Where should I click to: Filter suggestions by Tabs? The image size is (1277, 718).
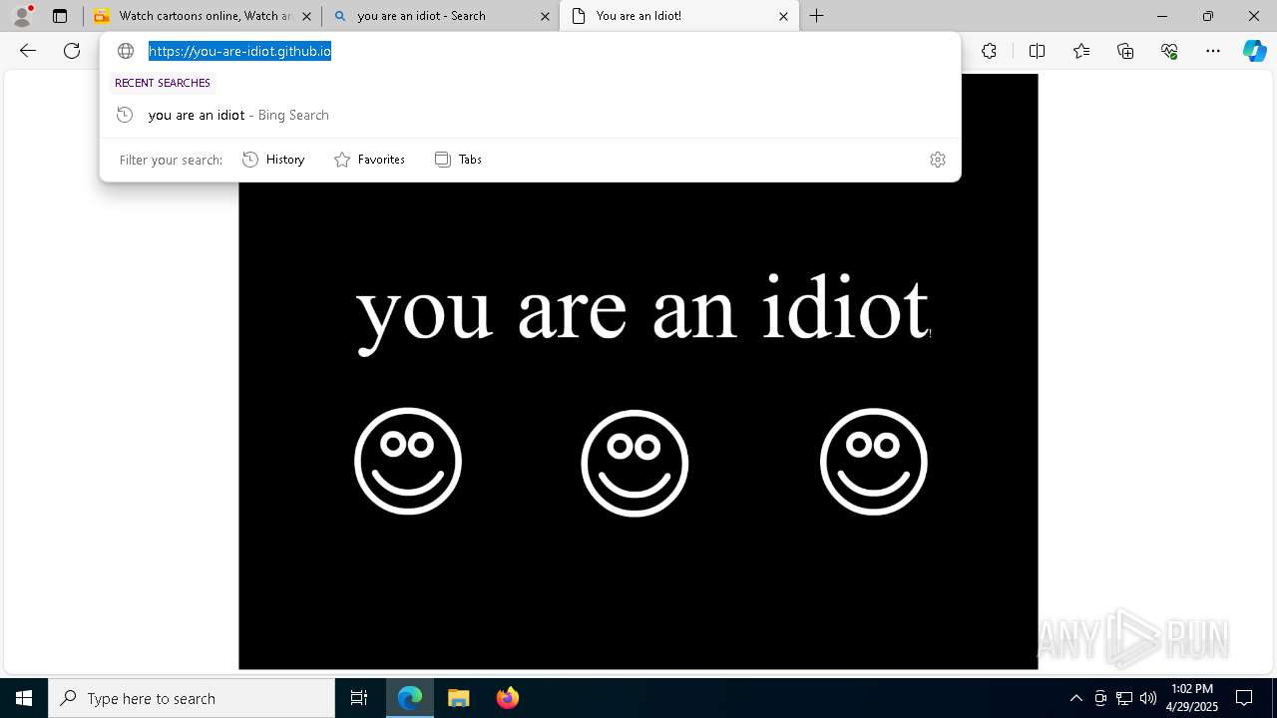(458, 160)
